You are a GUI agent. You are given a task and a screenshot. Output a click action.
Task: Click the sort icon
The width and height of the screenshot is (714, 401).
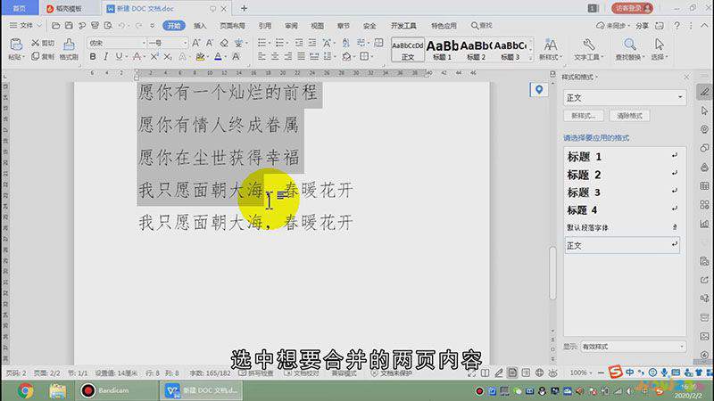click(345, 43)
